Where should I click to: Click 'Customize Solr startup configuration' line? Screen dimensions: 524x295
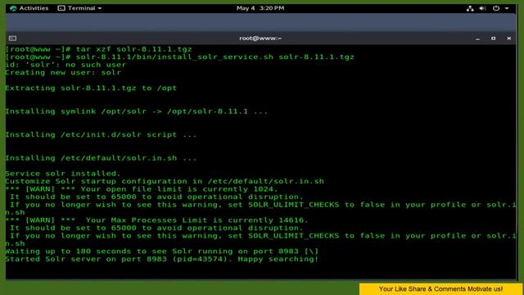[165, 181]
